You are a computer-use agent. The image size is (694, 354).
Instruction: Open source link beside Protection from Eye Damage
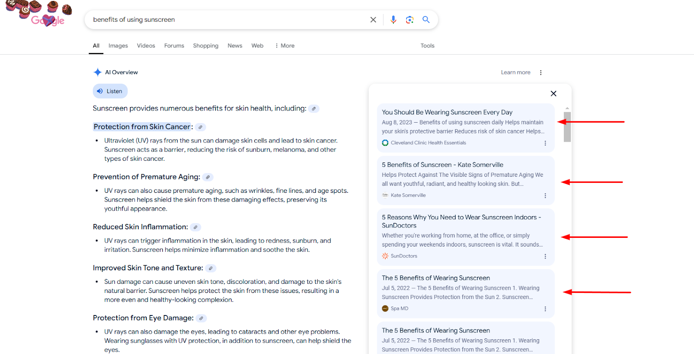tap(201, 318)
